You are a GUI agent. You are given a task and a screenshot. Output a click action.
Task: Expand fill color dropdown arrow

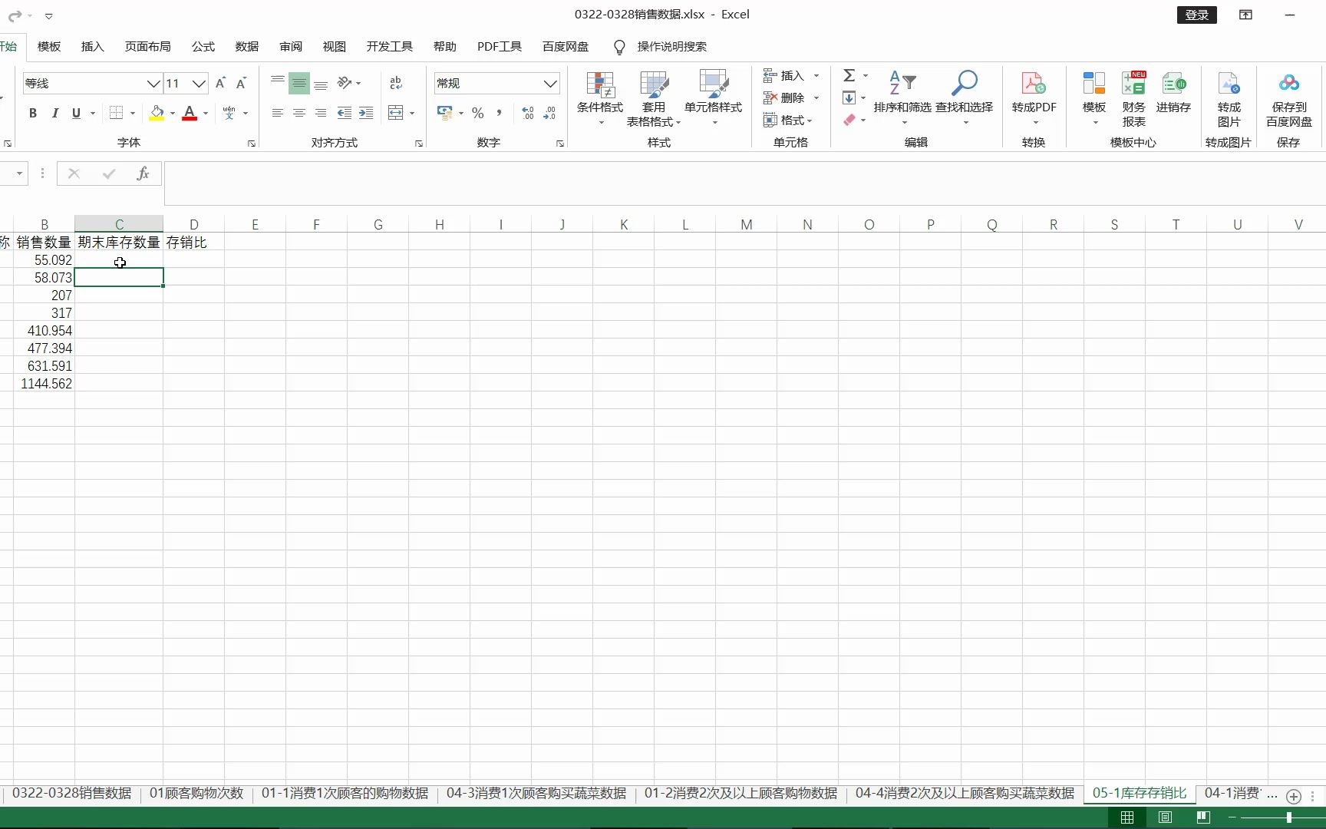(x=173, y=114)
